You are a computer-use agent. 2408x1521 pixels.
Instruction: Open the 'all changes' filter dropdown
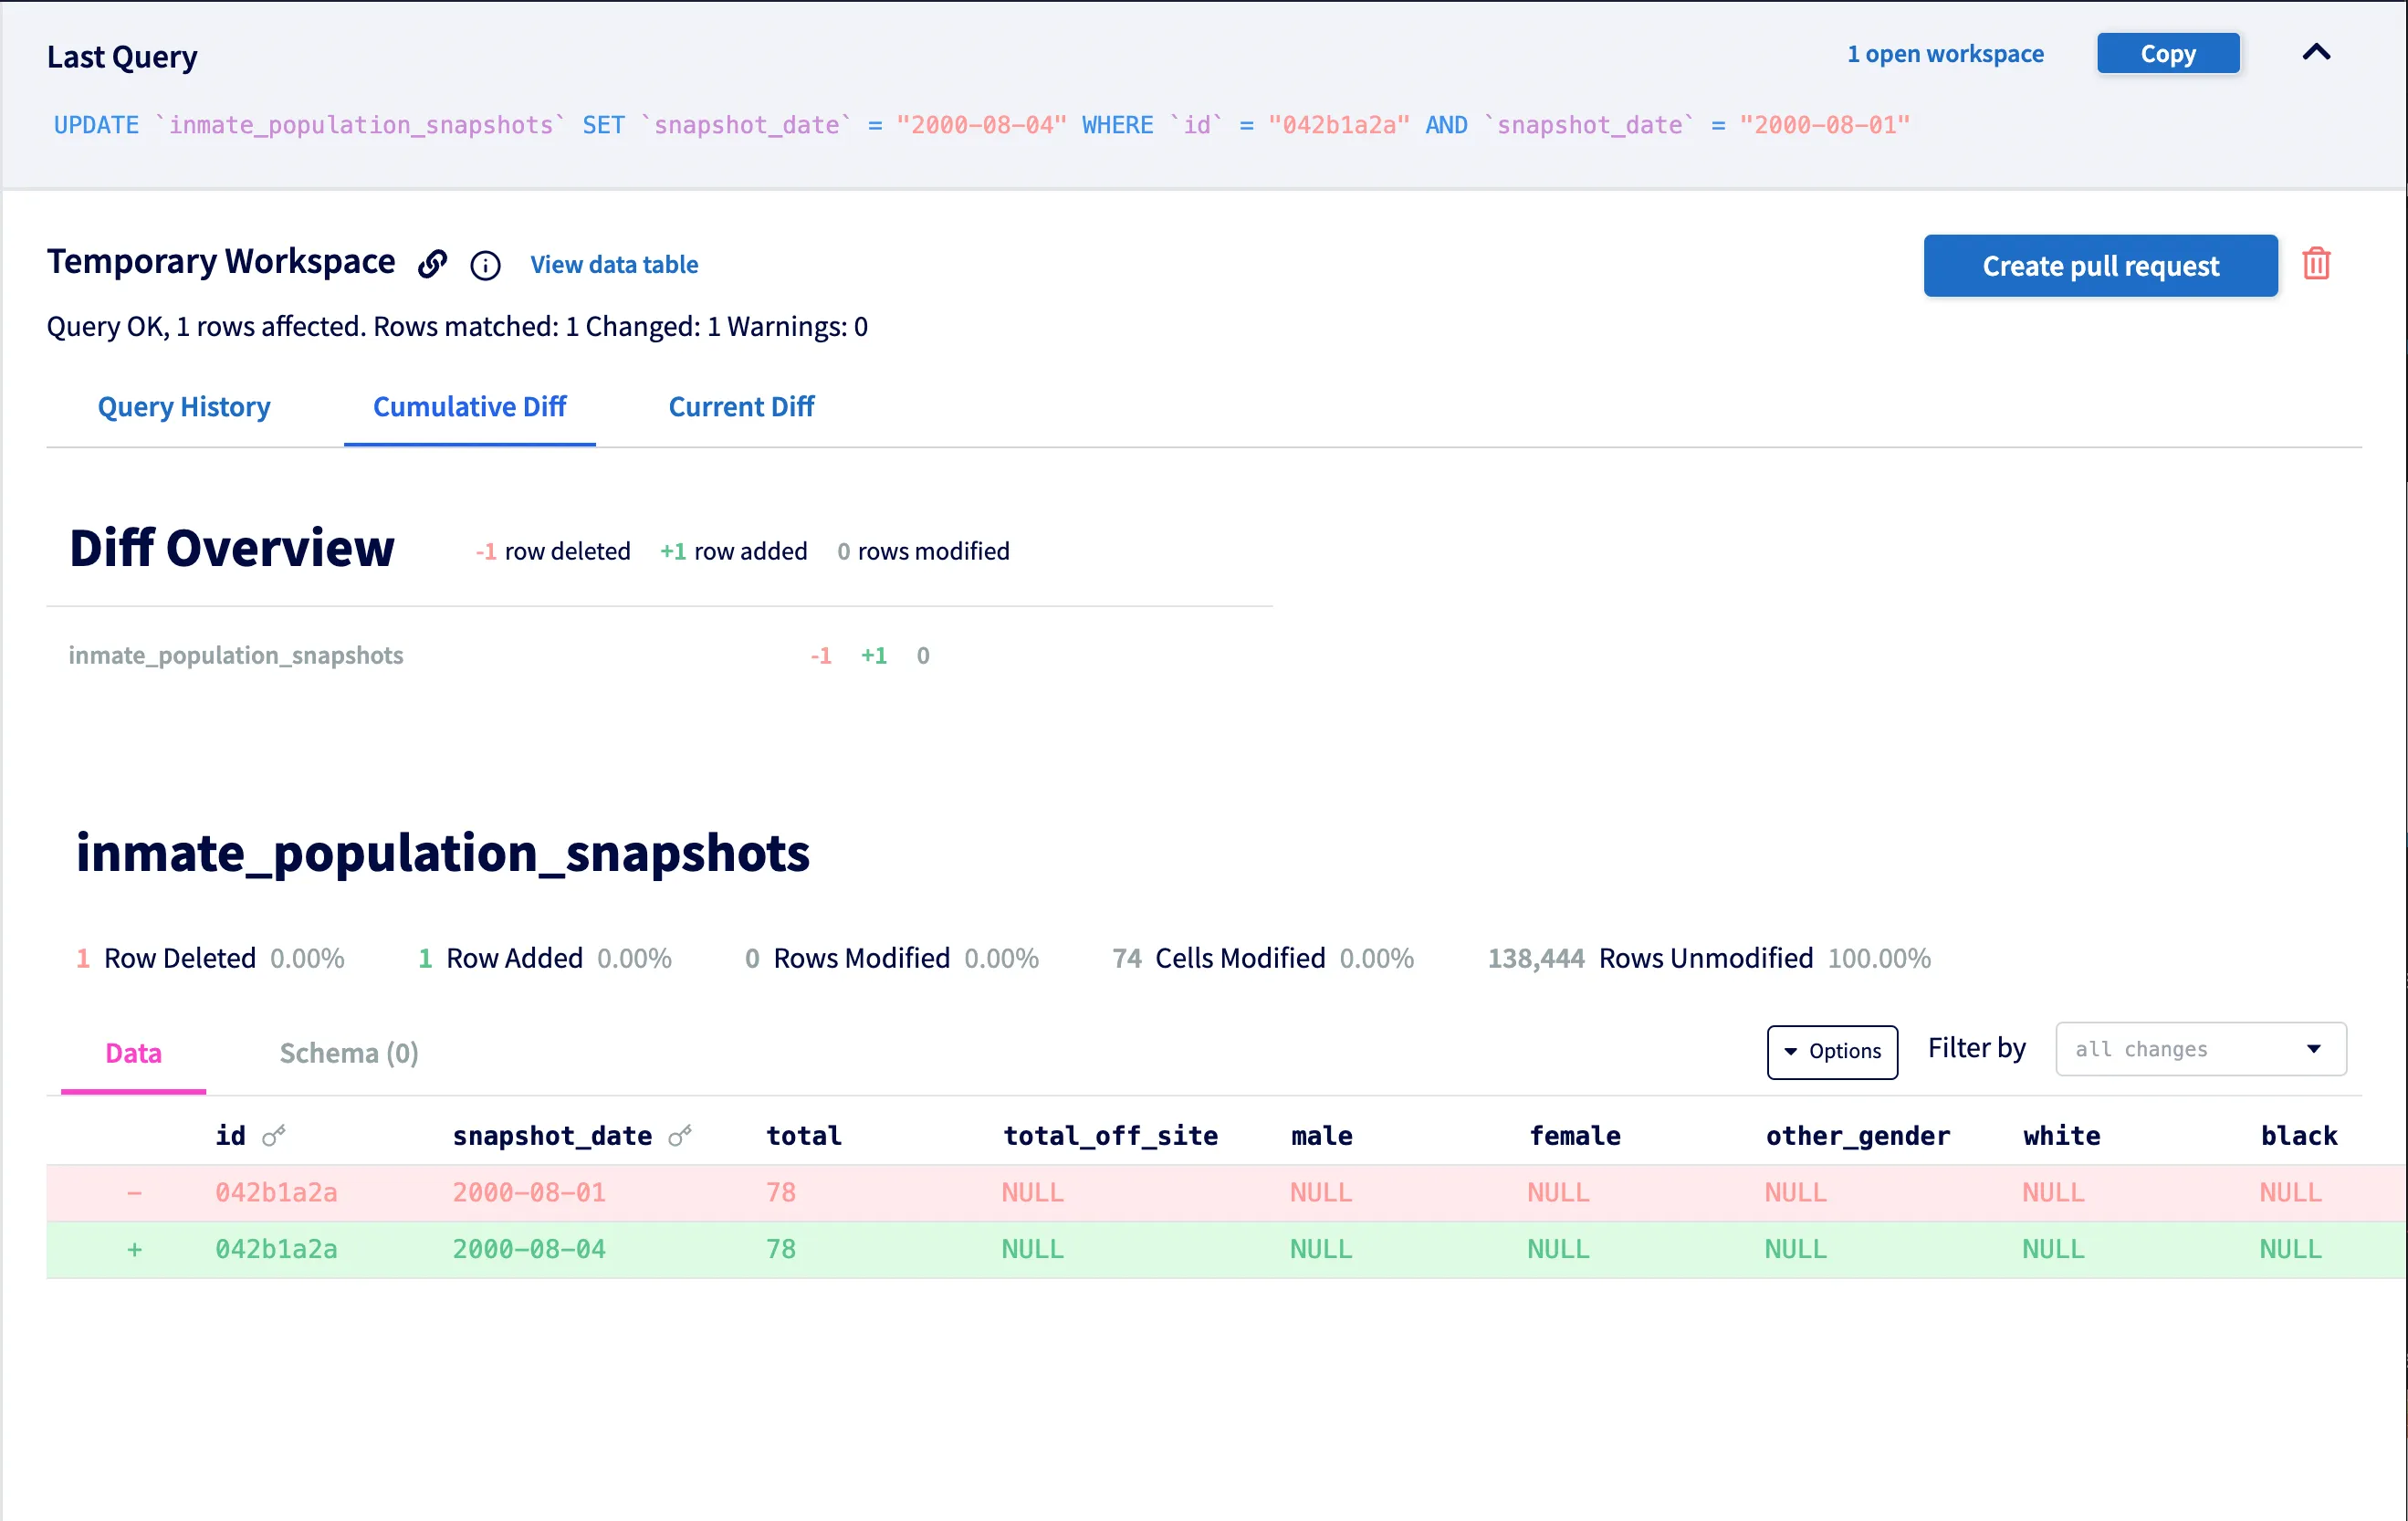point(2200,1049)
